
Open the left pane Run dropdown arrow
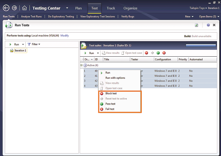click(x=23, y=45)
